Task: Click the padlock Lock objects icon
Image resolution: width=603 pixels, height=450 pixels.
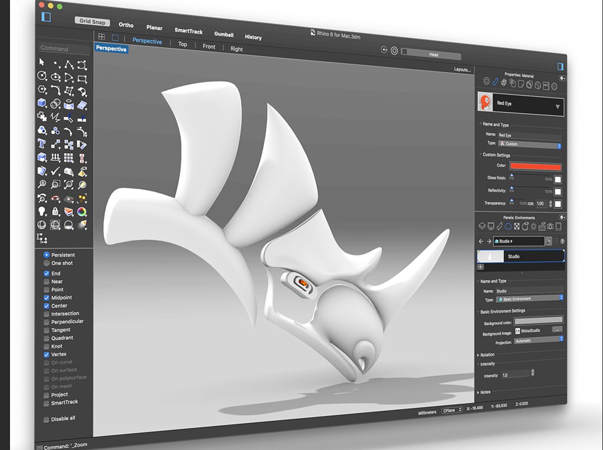Action: (x=55, y=211)
